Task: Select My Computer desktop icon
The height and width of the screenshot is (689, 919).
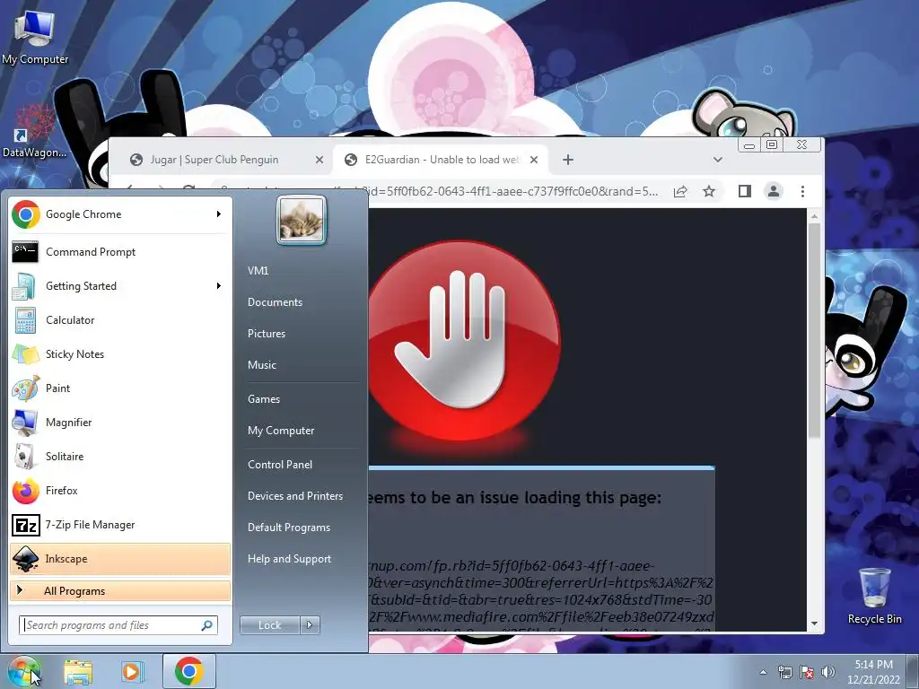Action: [x=35, y=38]
